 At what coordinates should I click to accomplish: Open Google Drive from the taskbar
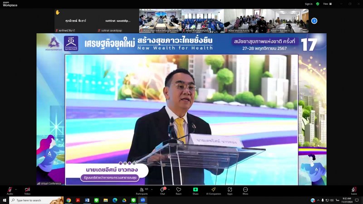124,200
